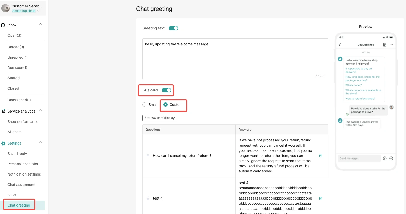Click Set FAQ card display button

[160, 118]
